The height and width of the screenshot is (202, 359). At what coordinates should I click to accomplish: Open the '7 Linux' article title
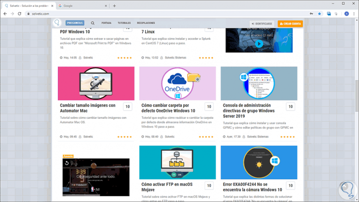148,32
